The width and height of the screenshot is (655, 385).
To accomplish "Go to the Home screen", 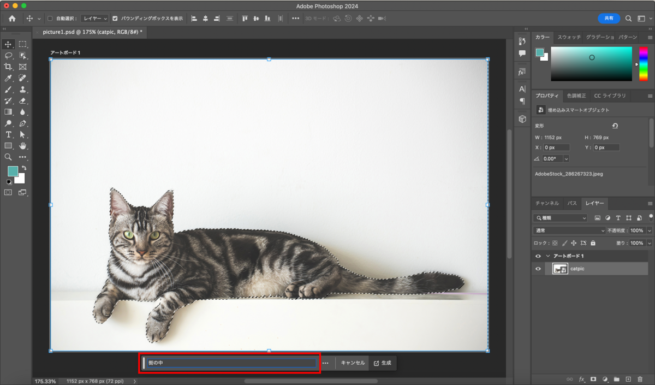I will pyautogui.click(x=12, y=19).
